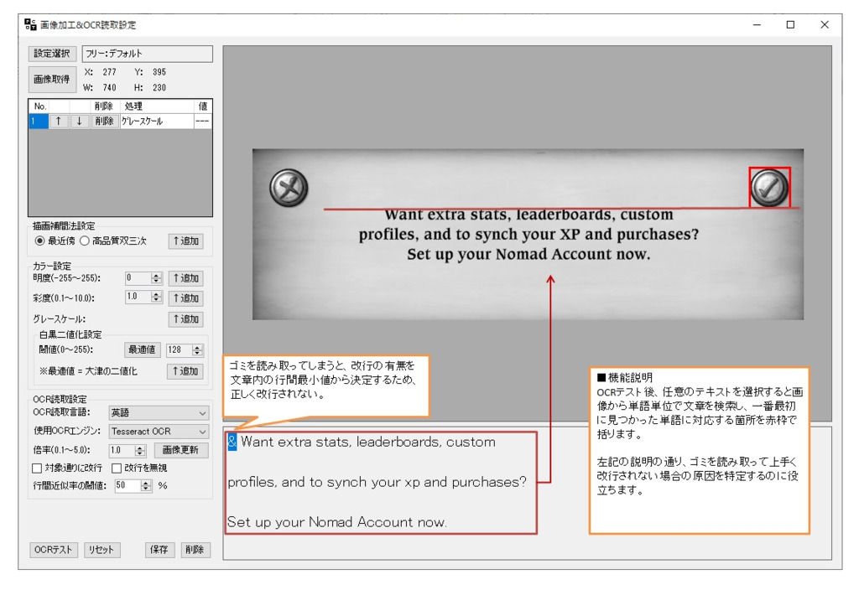Click OCR result line "Want extra stats, leaderboards, custom"
This screenshot has height=590, width=859.
(368, 442)
